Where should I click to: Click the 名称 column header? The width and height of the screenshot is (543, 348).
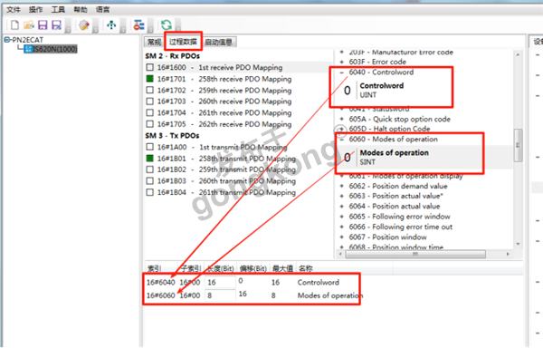pyautogui.click(x=306, y=268)
